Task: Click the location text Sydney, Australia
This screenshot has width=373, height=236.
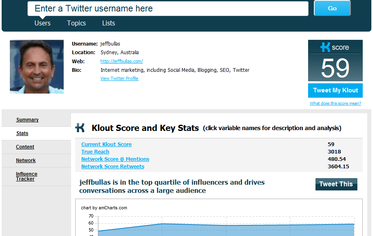Action: [x=120, y=52]
